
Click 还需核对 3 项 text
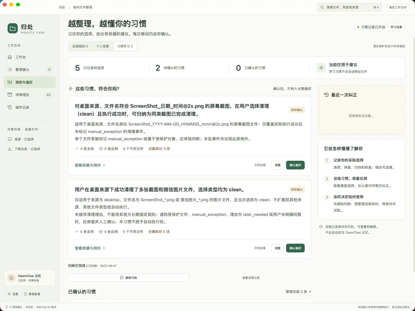click(159, 149)
